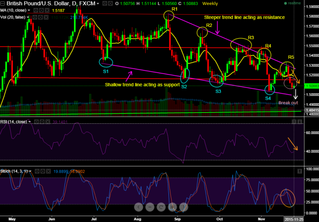Click the open price 1.50756

point(127,4)
